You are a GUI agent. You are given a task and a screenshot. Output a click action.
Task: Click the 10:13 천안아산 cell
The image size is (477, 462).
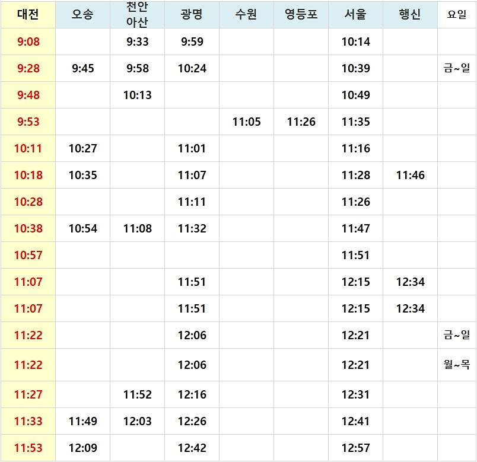click(x=137, y=95)
